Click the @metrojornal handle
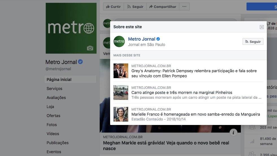277x156 pixels. tap(58, 69)
